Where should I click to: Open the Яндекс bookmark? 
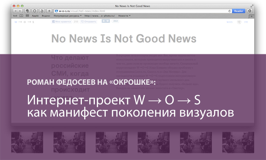(x=46, y=16)
